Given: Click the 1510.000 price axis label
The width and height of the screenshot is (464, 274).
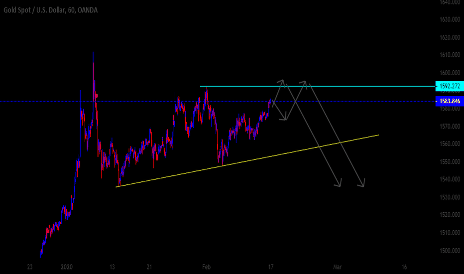Looking at the screenshot, I should pos(450,233).
